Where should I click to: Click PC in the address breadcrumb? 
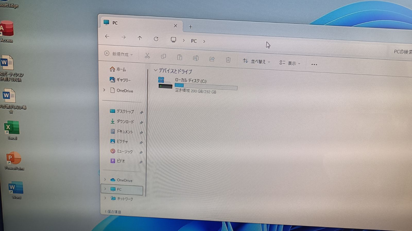click(194, 41)
